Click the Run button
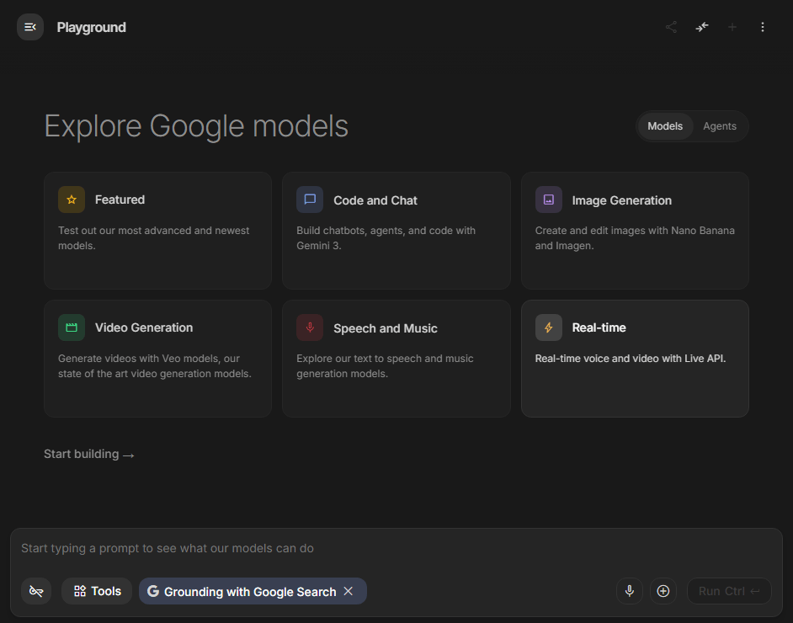Image resolution: width=793 pixels, height=623 pixels. pos(729,591)
